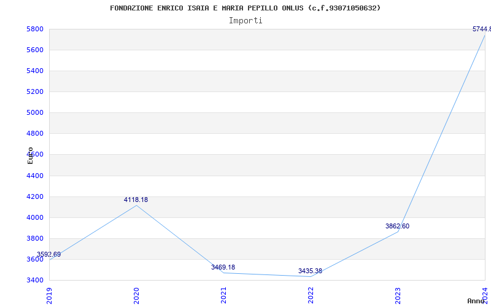Viewport: 491px width, 307px height.
Task: Select the data label 4118.18
Action: pos(136,200)
